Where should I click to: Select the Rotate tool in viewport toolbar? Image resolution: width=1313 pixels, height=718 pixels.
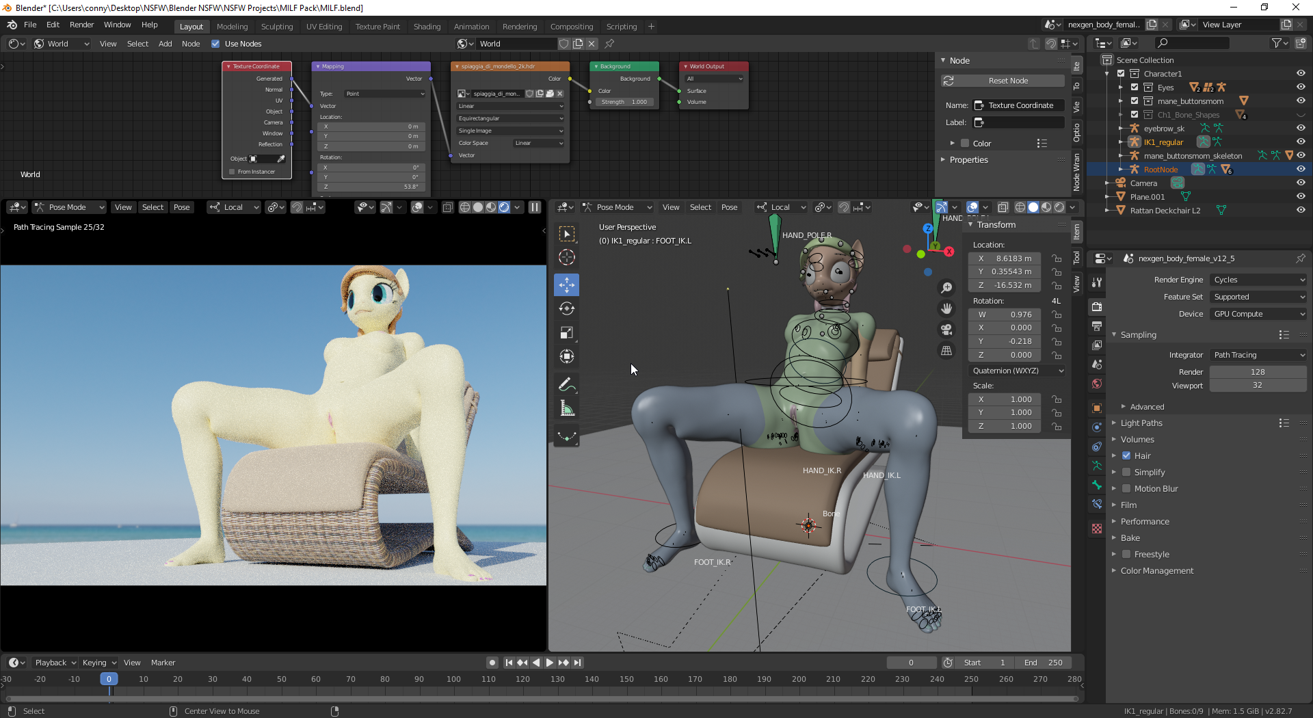point(566,308)
